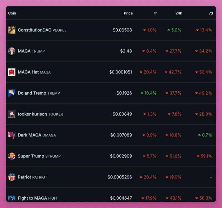The height and width of the screenshot is (208, 222).
Task: Click Doland Tremp's 37.7% 24h change
Action: coord(173,93)
